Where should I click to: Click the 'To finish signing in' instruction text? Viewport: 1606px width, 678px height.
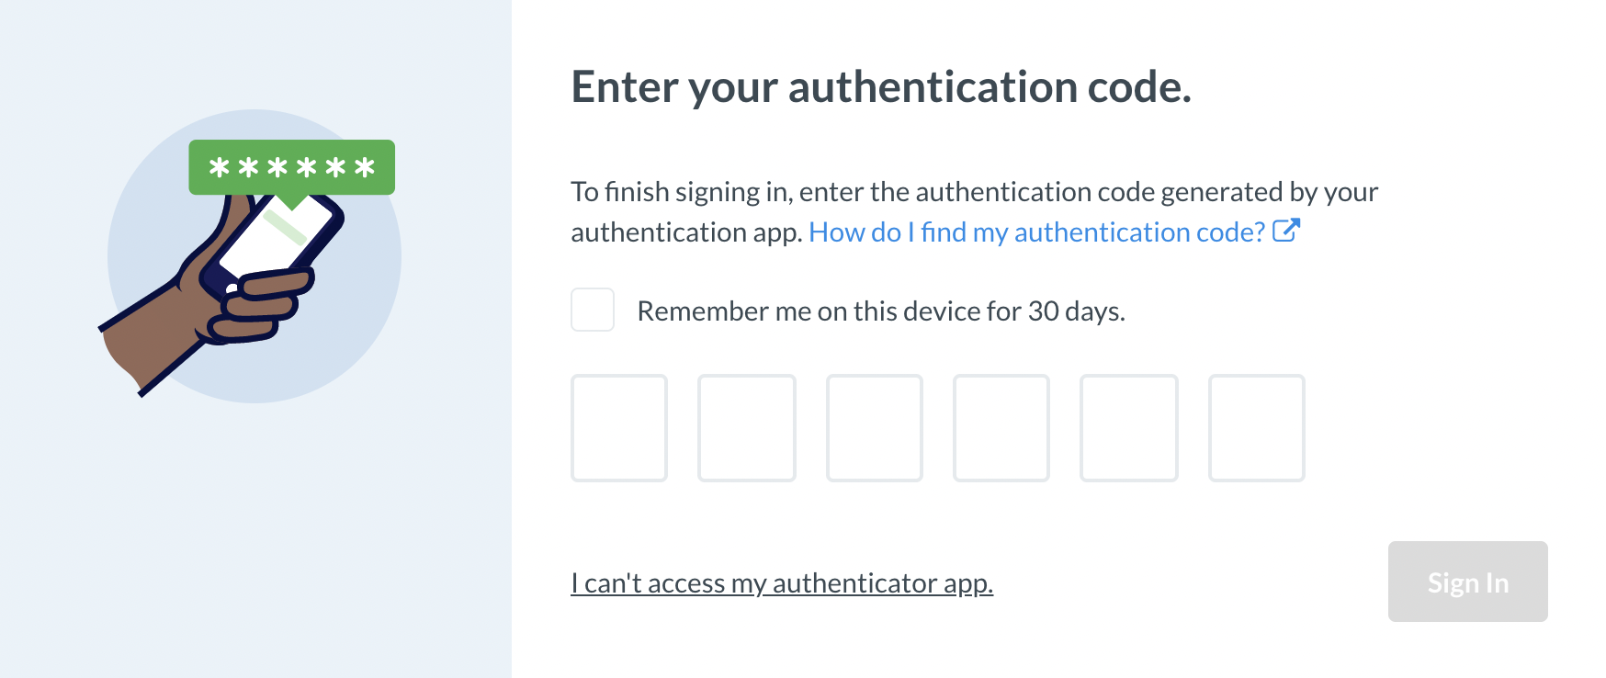pos(974,211)
